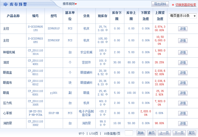Click the 首页 first page button
198x137 pixels.
click(x=152, y=133)
